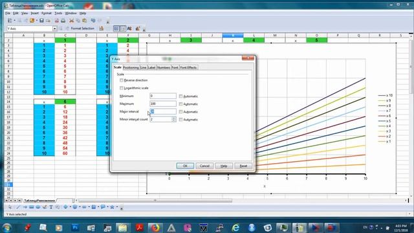414x233 pixels.
Task: Click the Help button in dialog
Action: (224, 166)
